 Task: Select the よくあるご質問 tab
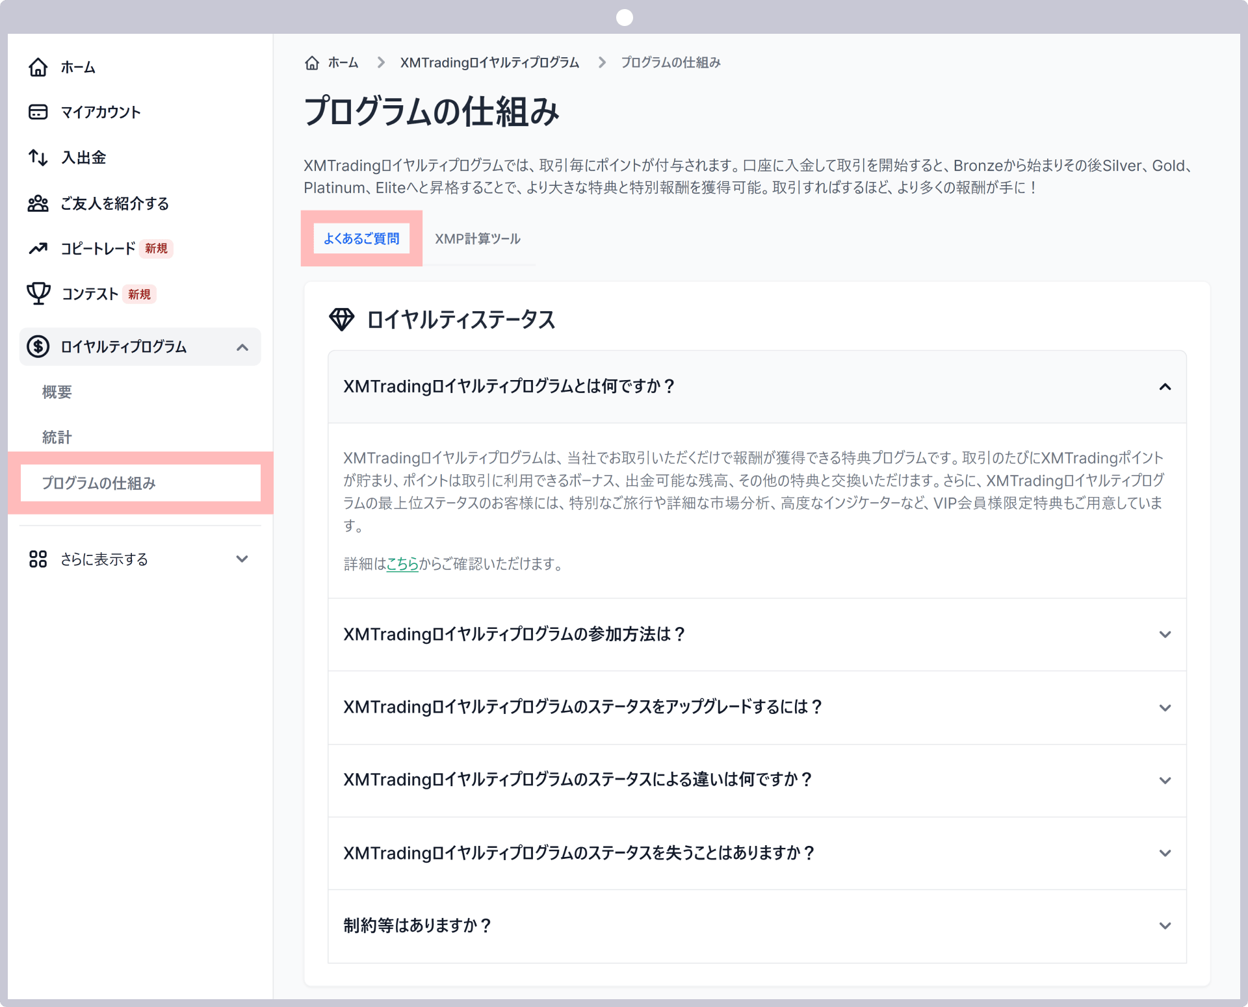(362, 238)
